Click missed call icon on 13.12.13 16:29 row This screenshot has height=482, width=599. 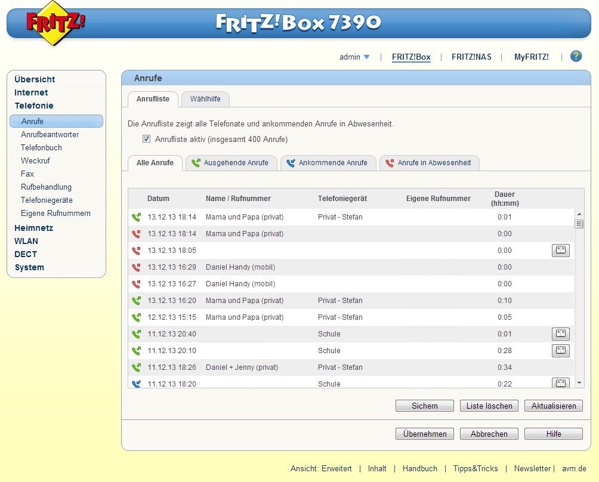(x=136, y=267)
